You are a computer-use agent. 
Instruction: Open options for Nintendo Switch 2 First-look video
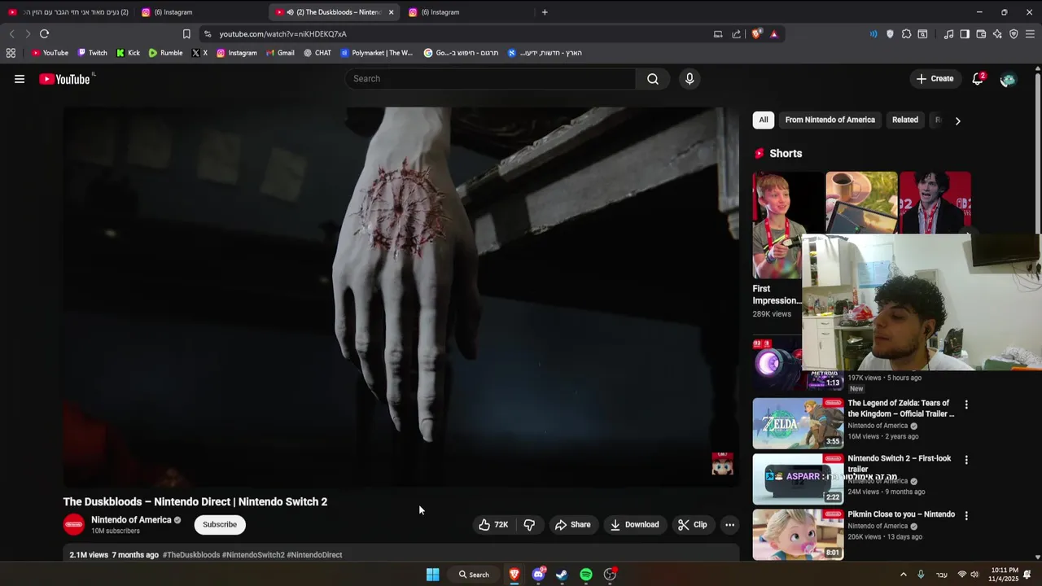click(x=966, y=460)
